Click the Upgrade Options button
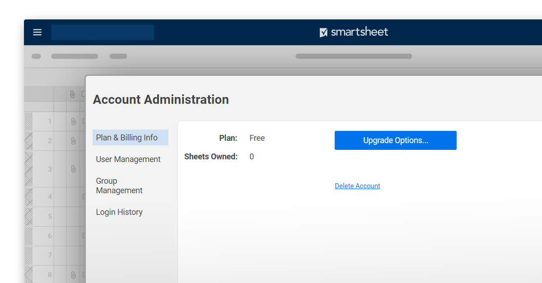542x283 pixels. (x=395, y=140)
